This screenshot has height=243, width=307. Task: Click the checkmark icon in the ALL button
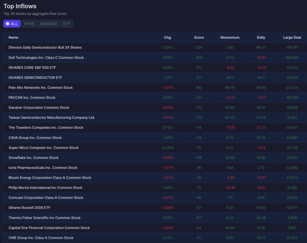[x=7, y=24]
